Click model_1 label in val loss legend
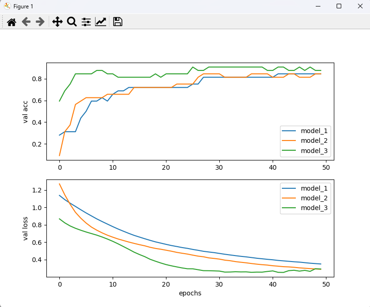Screen dimensions: 370x307 pos(314,188)
